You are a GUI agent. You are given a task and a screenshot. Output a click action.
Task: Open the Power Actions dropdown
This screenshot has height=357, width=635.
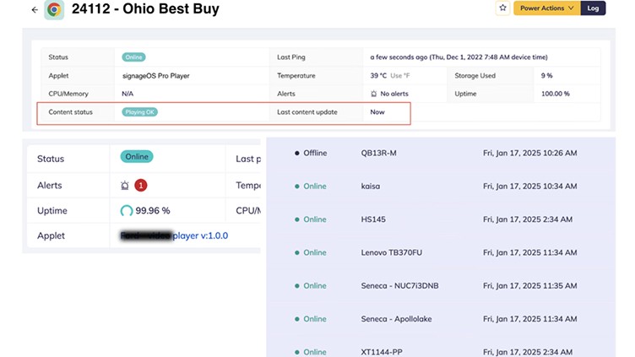[x=546, y=8]
